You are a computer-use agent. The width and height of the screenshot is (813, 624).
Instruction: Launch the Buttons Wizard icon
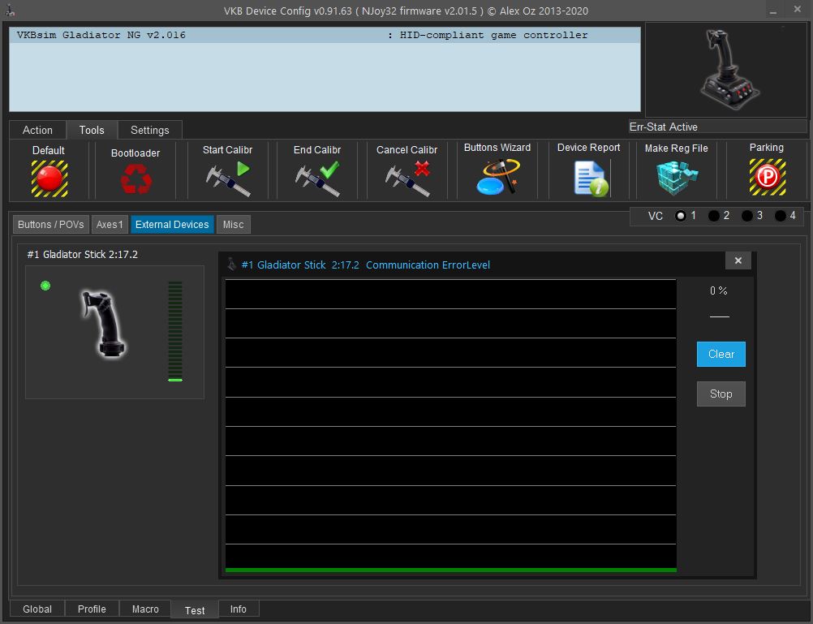[497, 177]
